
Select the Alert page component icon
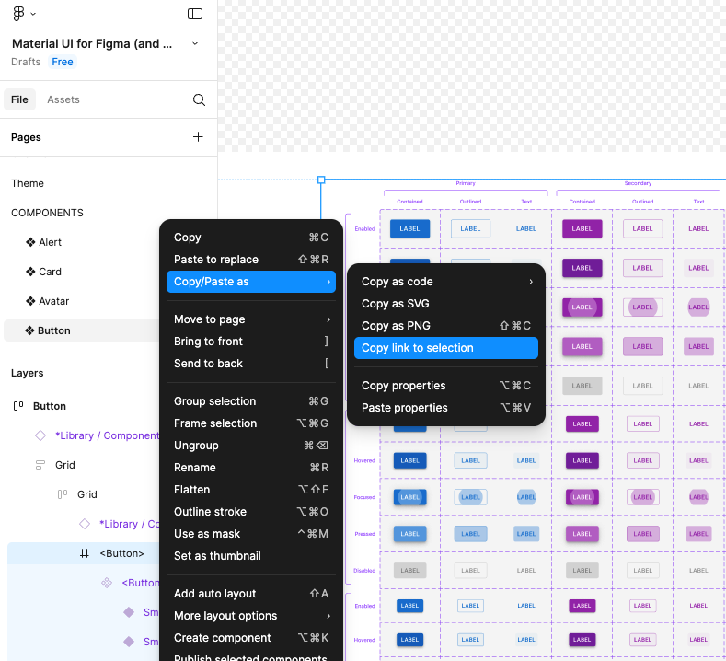30,242
